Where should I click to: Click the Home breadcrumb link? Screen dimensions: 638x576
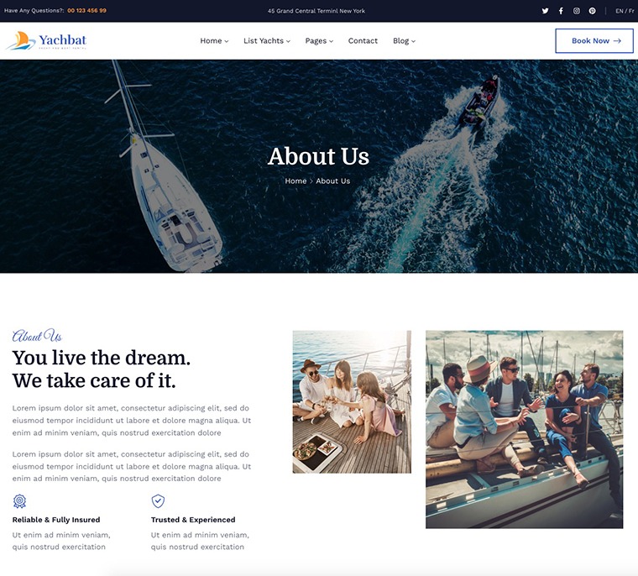tap(295, 181)
